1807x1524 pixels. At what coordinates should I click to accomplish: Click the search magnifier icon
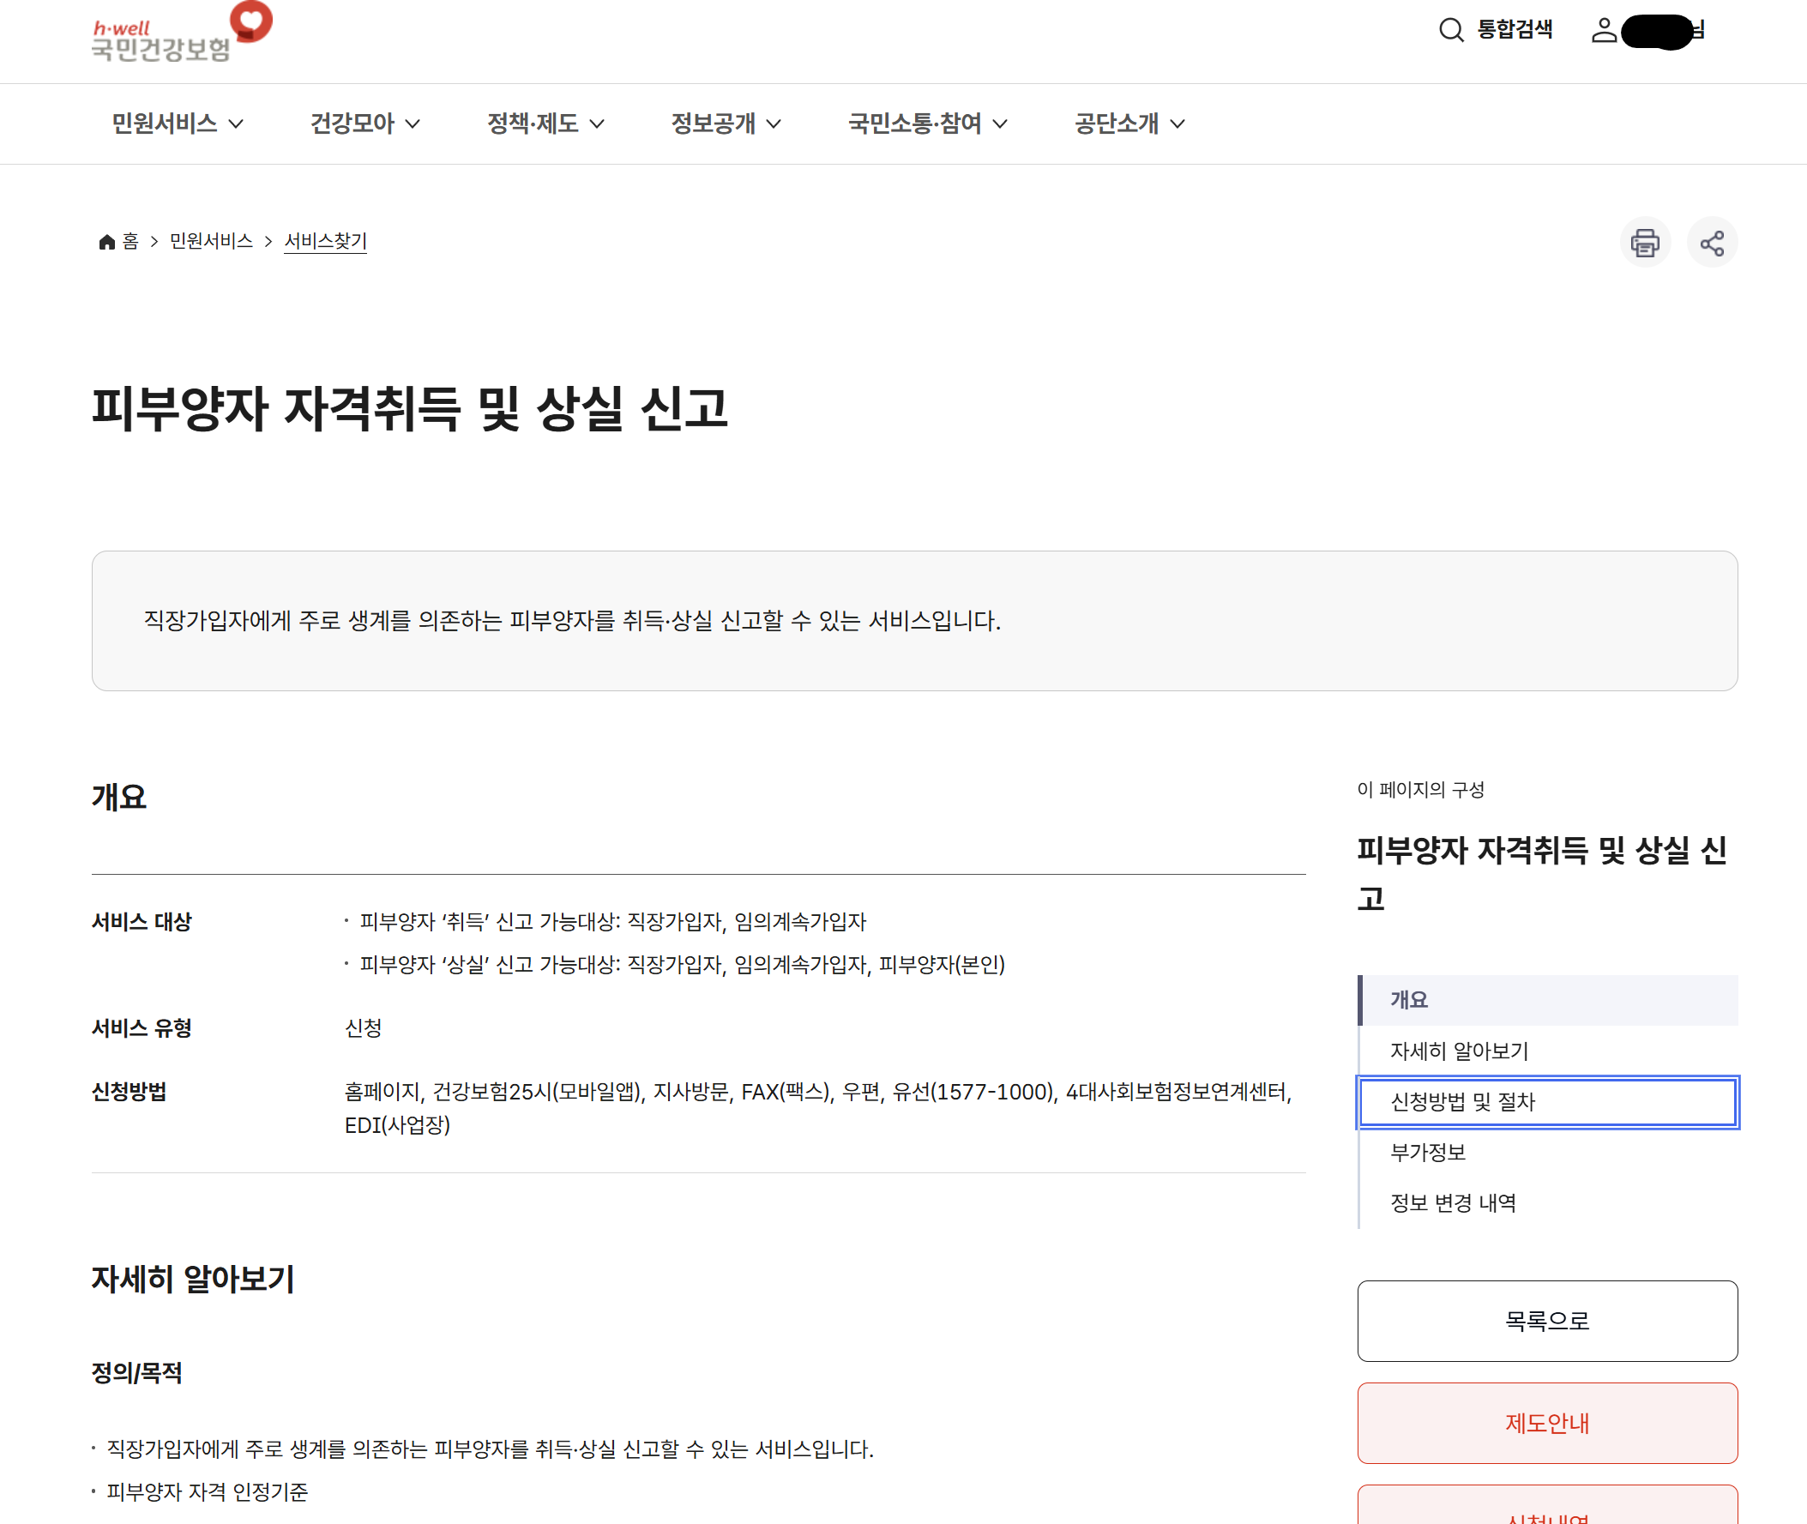[x=1450, y=30]
